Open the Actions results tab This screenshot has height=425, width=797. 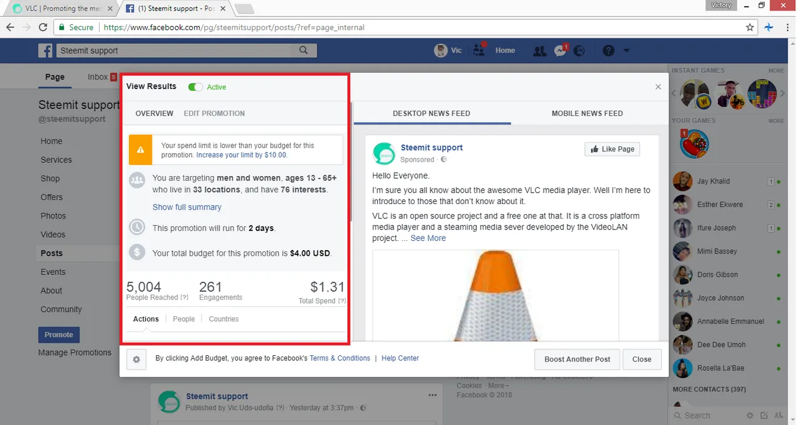pos(146,319)
